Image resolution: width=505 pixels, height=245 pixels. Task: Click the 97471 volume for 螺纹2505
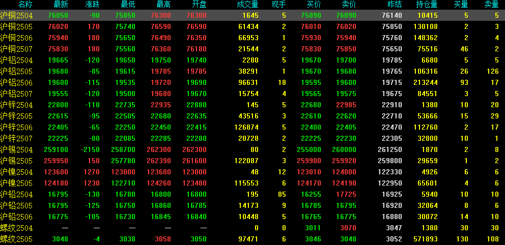tap(248, 239)
